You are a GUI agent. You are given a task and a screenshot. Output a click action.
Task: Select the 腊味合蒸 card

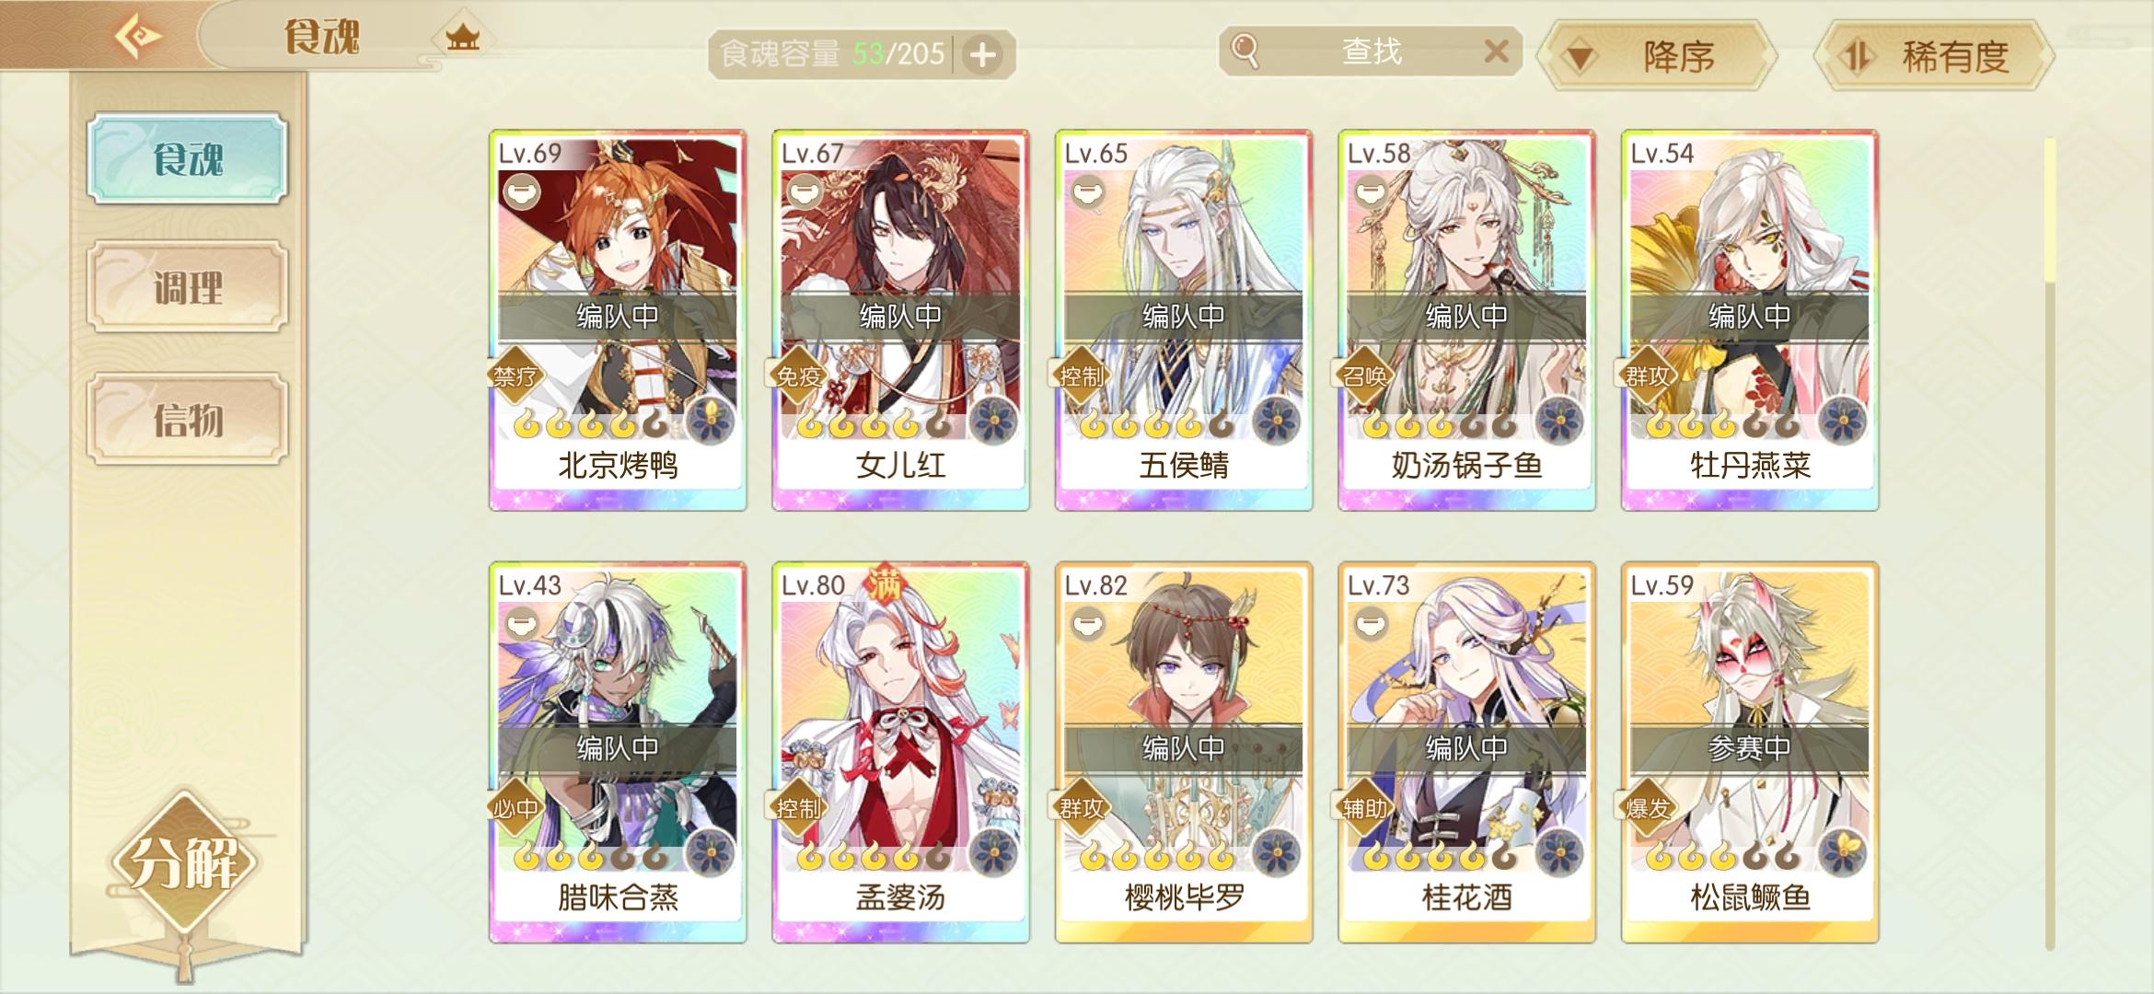(x=618, y=752)
